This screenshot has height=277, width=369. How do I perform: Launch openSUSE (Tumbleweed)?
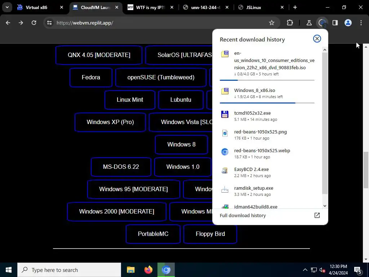point(161,77)
